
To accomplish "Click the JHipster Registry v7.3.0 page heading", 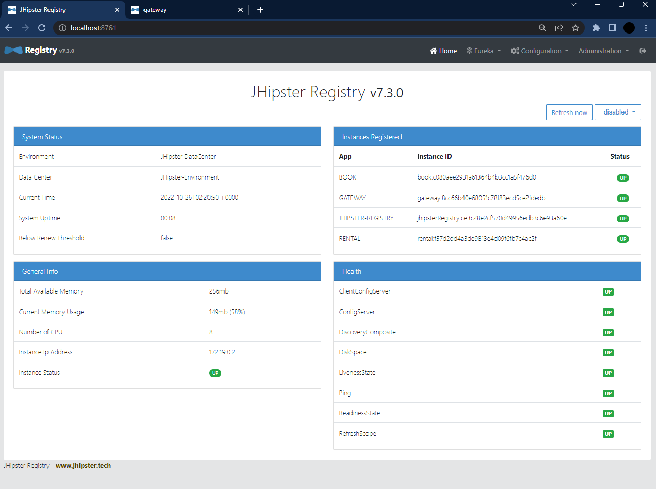I will (x=327, y=92).
